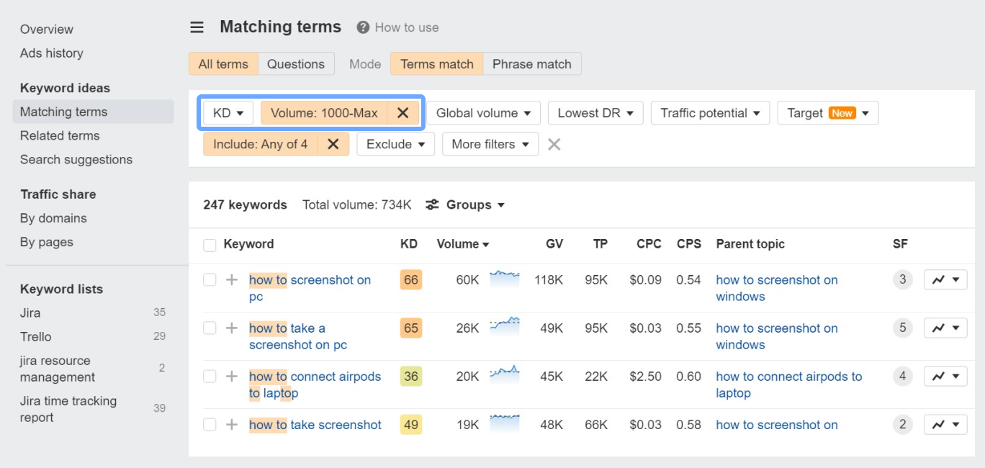Click the How to use help icon
985x468 pixels.
[363, 27]
